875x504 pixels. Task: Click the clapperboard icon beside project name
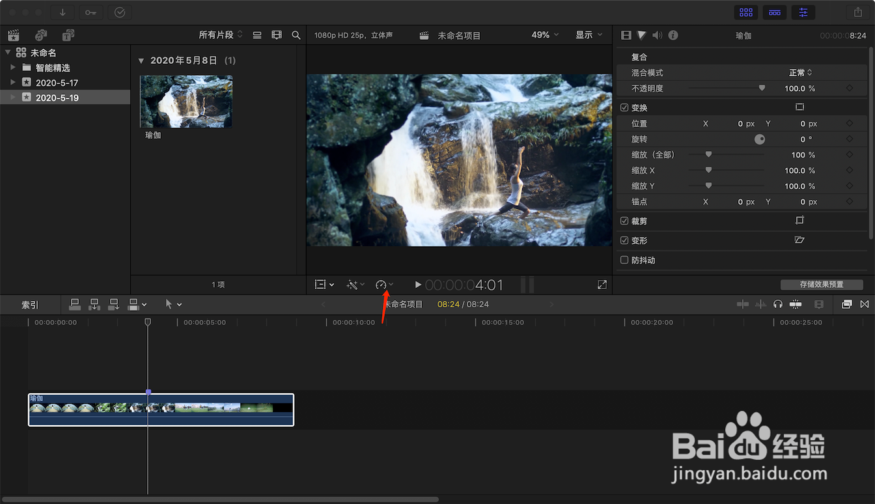[424, 36]
